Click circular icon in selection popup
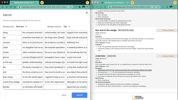The height and width of the screenshot is (100, 178). tap(113, 72)
